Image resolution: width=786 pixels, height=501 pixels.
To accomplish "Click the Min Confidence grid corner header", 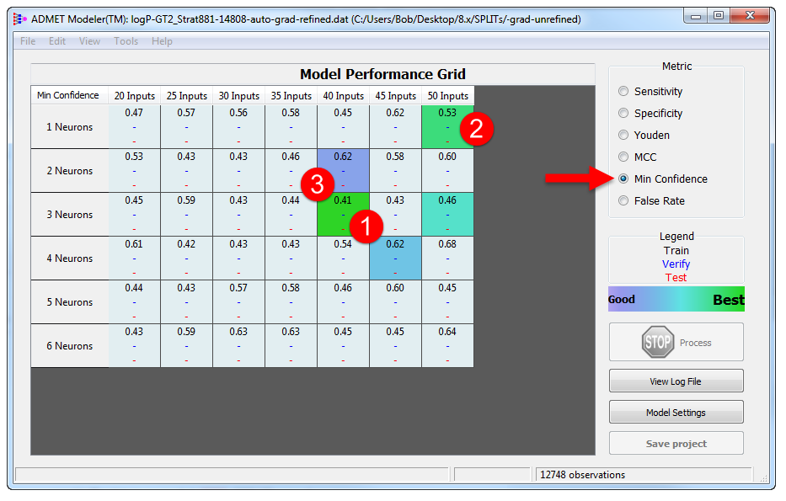I will 70,95.
